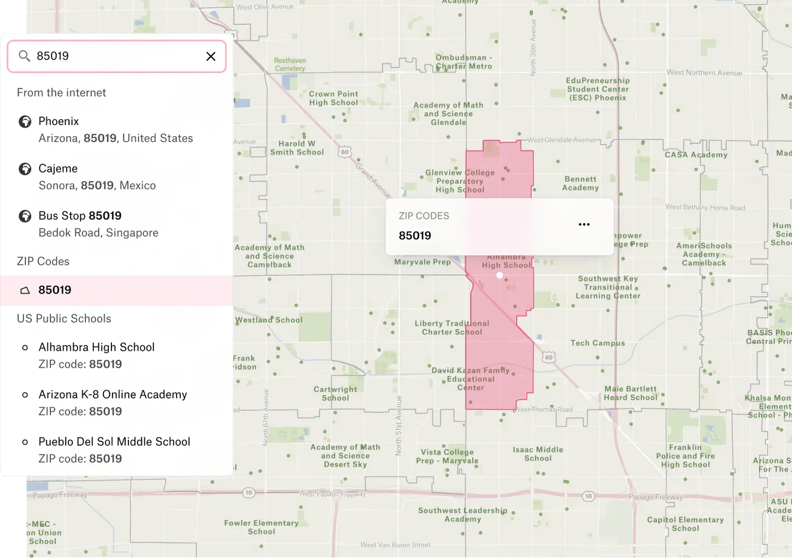792x558 pixels.
Task: Click the Capitol Elementary School map label
Action: tap(686, 524)
